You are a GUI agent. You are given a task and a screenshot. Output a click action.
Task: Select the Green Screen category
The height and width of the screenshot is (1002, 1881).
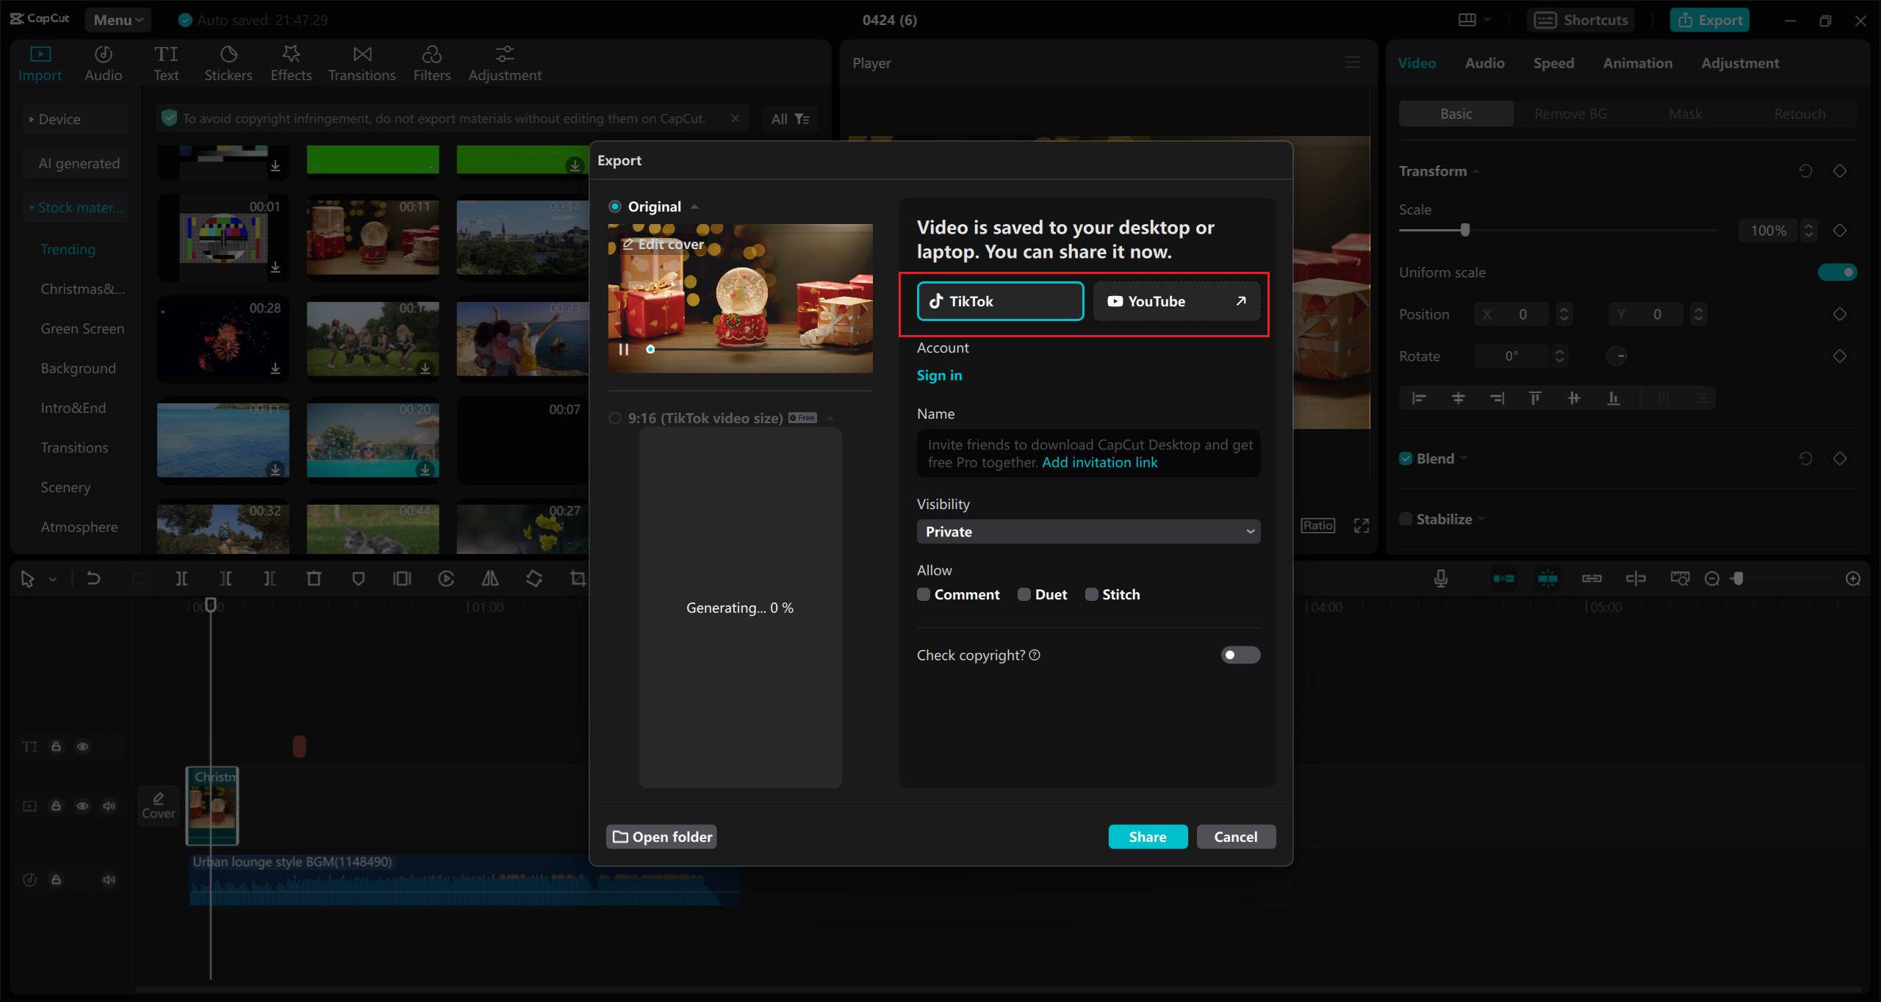pyautogui.click(x=82, y=328)
